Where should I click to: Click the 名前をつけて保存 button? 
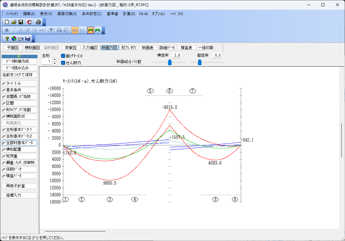pyautogui.click(x=20, y=75)
